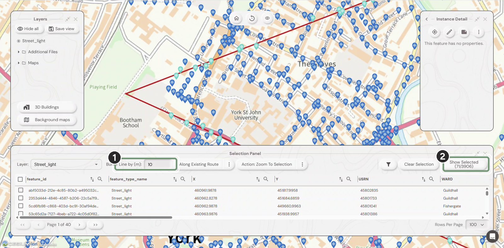Click Hide all layers button
This screenshot has width=504, height=248.
[x=28, y=29]
